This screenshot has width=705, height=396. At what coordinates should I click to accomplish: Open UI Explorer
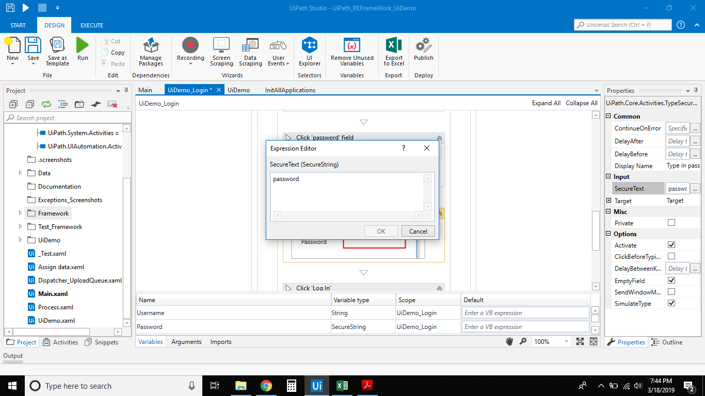click(x=310, y=52)
